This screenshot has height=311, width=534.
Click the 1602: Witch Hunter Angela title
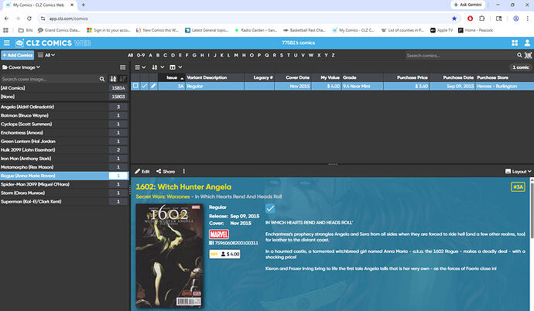tap(183, 186)
